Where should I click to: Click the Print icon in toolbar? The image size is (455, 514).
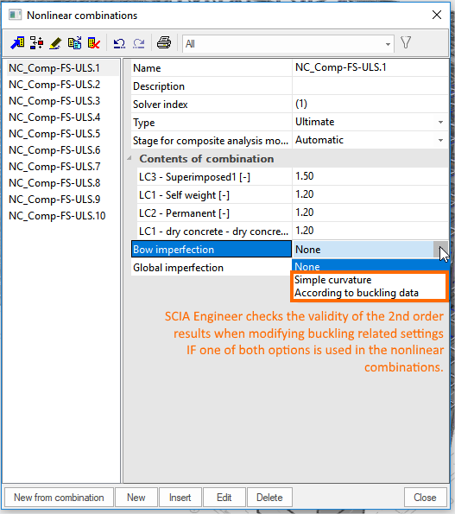coord(164,42)
